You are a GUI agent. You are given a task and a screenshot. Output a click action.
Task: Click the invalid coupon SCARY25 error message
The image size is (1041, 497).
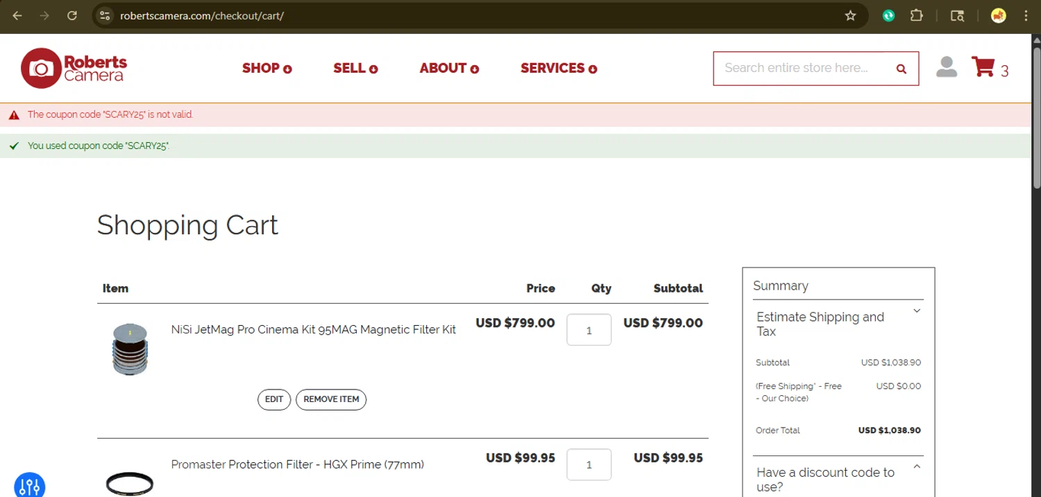[110, 114]
